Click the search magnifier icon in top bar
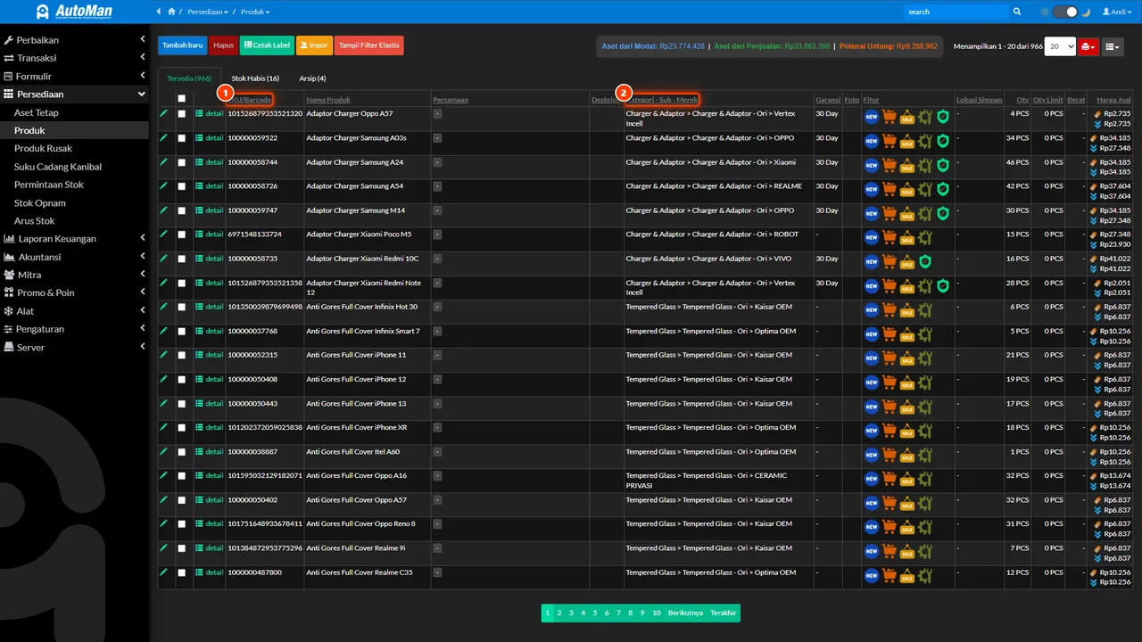 coord(1017,12)
